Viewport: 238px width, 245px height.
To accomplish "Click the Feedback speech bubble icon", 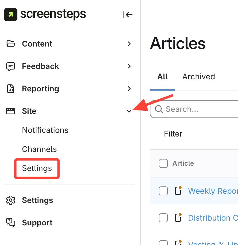I will pos(11,66).
